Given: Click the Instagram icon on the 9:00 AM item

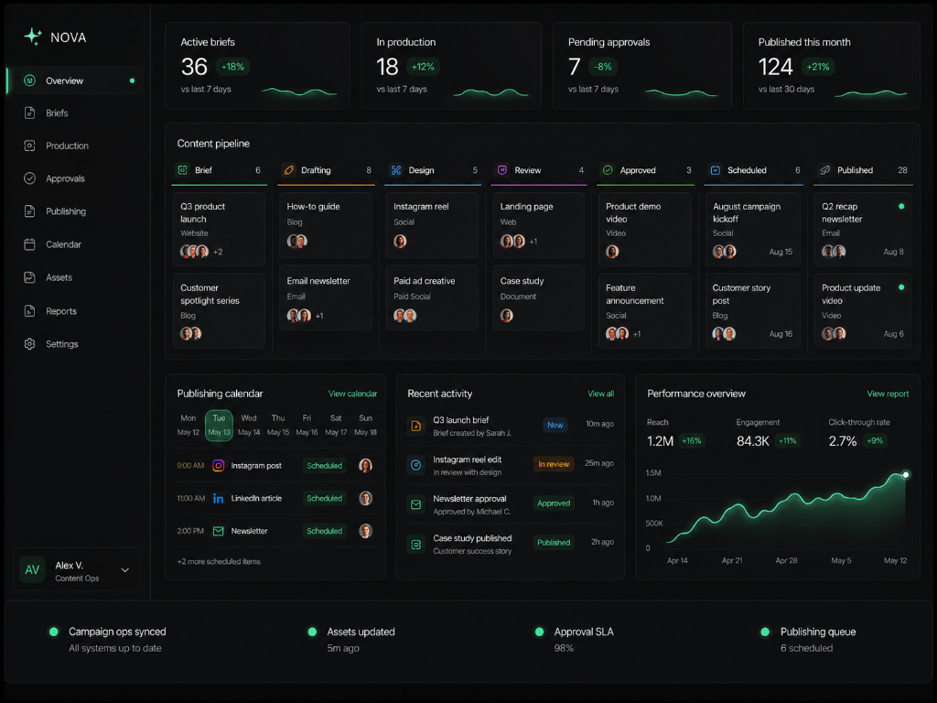Looking at the screenshot, I should [219, 466].
